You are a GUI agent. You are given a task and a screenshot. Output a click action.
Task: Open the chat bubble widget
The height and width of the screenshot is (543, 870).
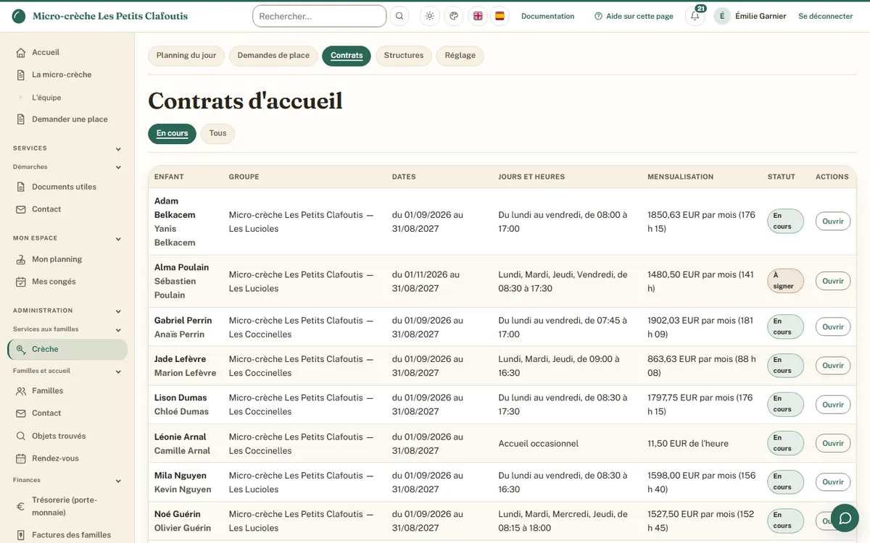[845, 518]
